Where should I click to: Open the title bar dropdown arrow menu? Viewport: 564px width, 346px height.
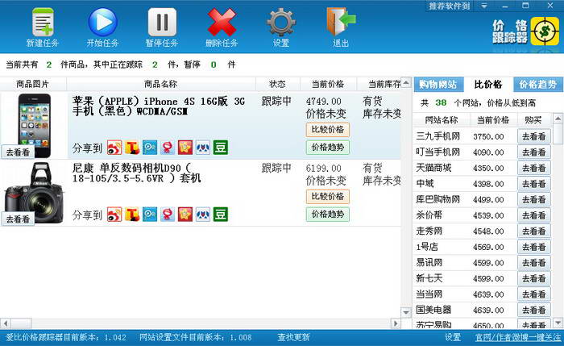point(483,6)
